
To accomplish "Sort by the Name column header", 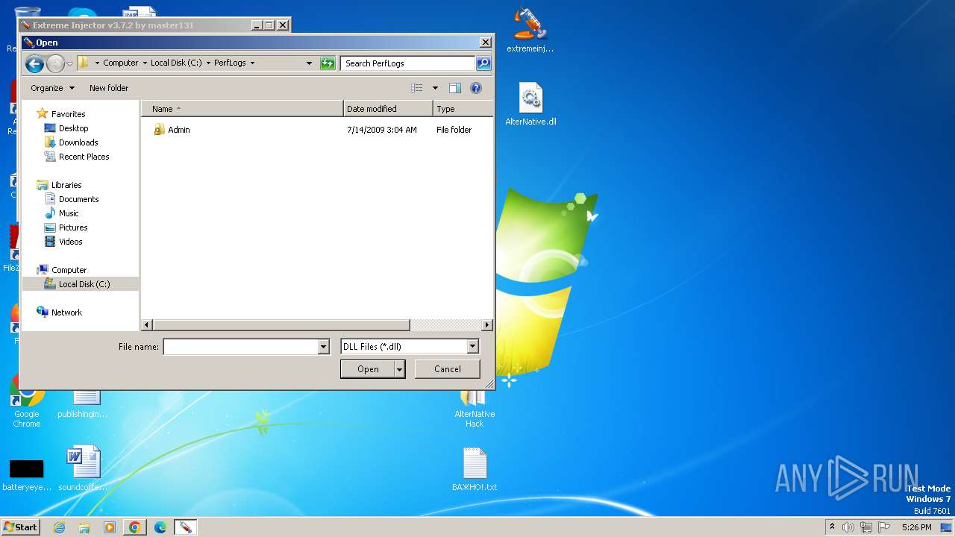I will (242, 109).
